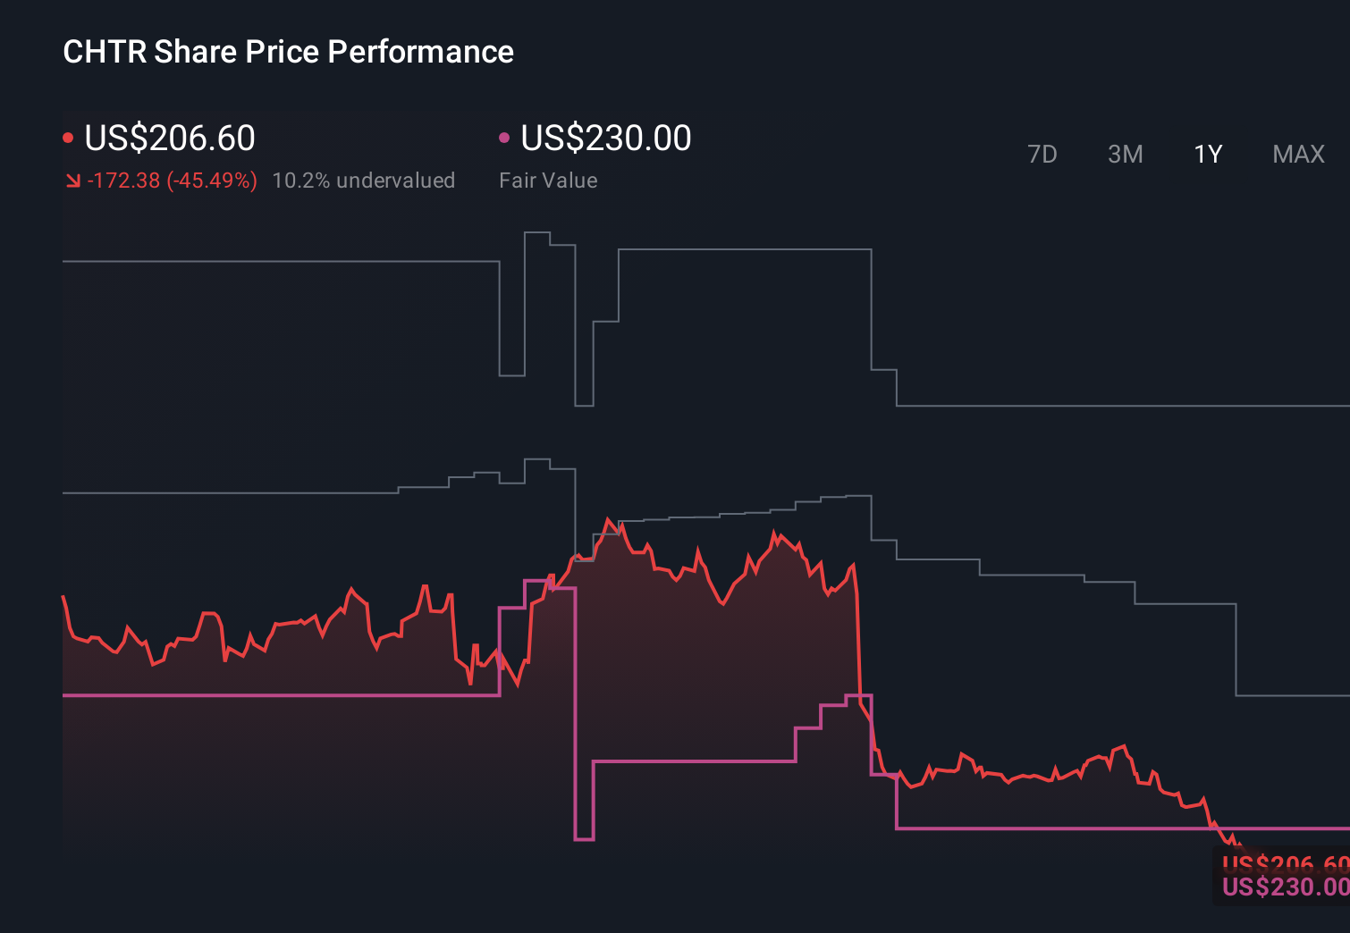
Task: Switch between time period tabs to 3M
Action: pyautogui.click(x=1125, y=154)
